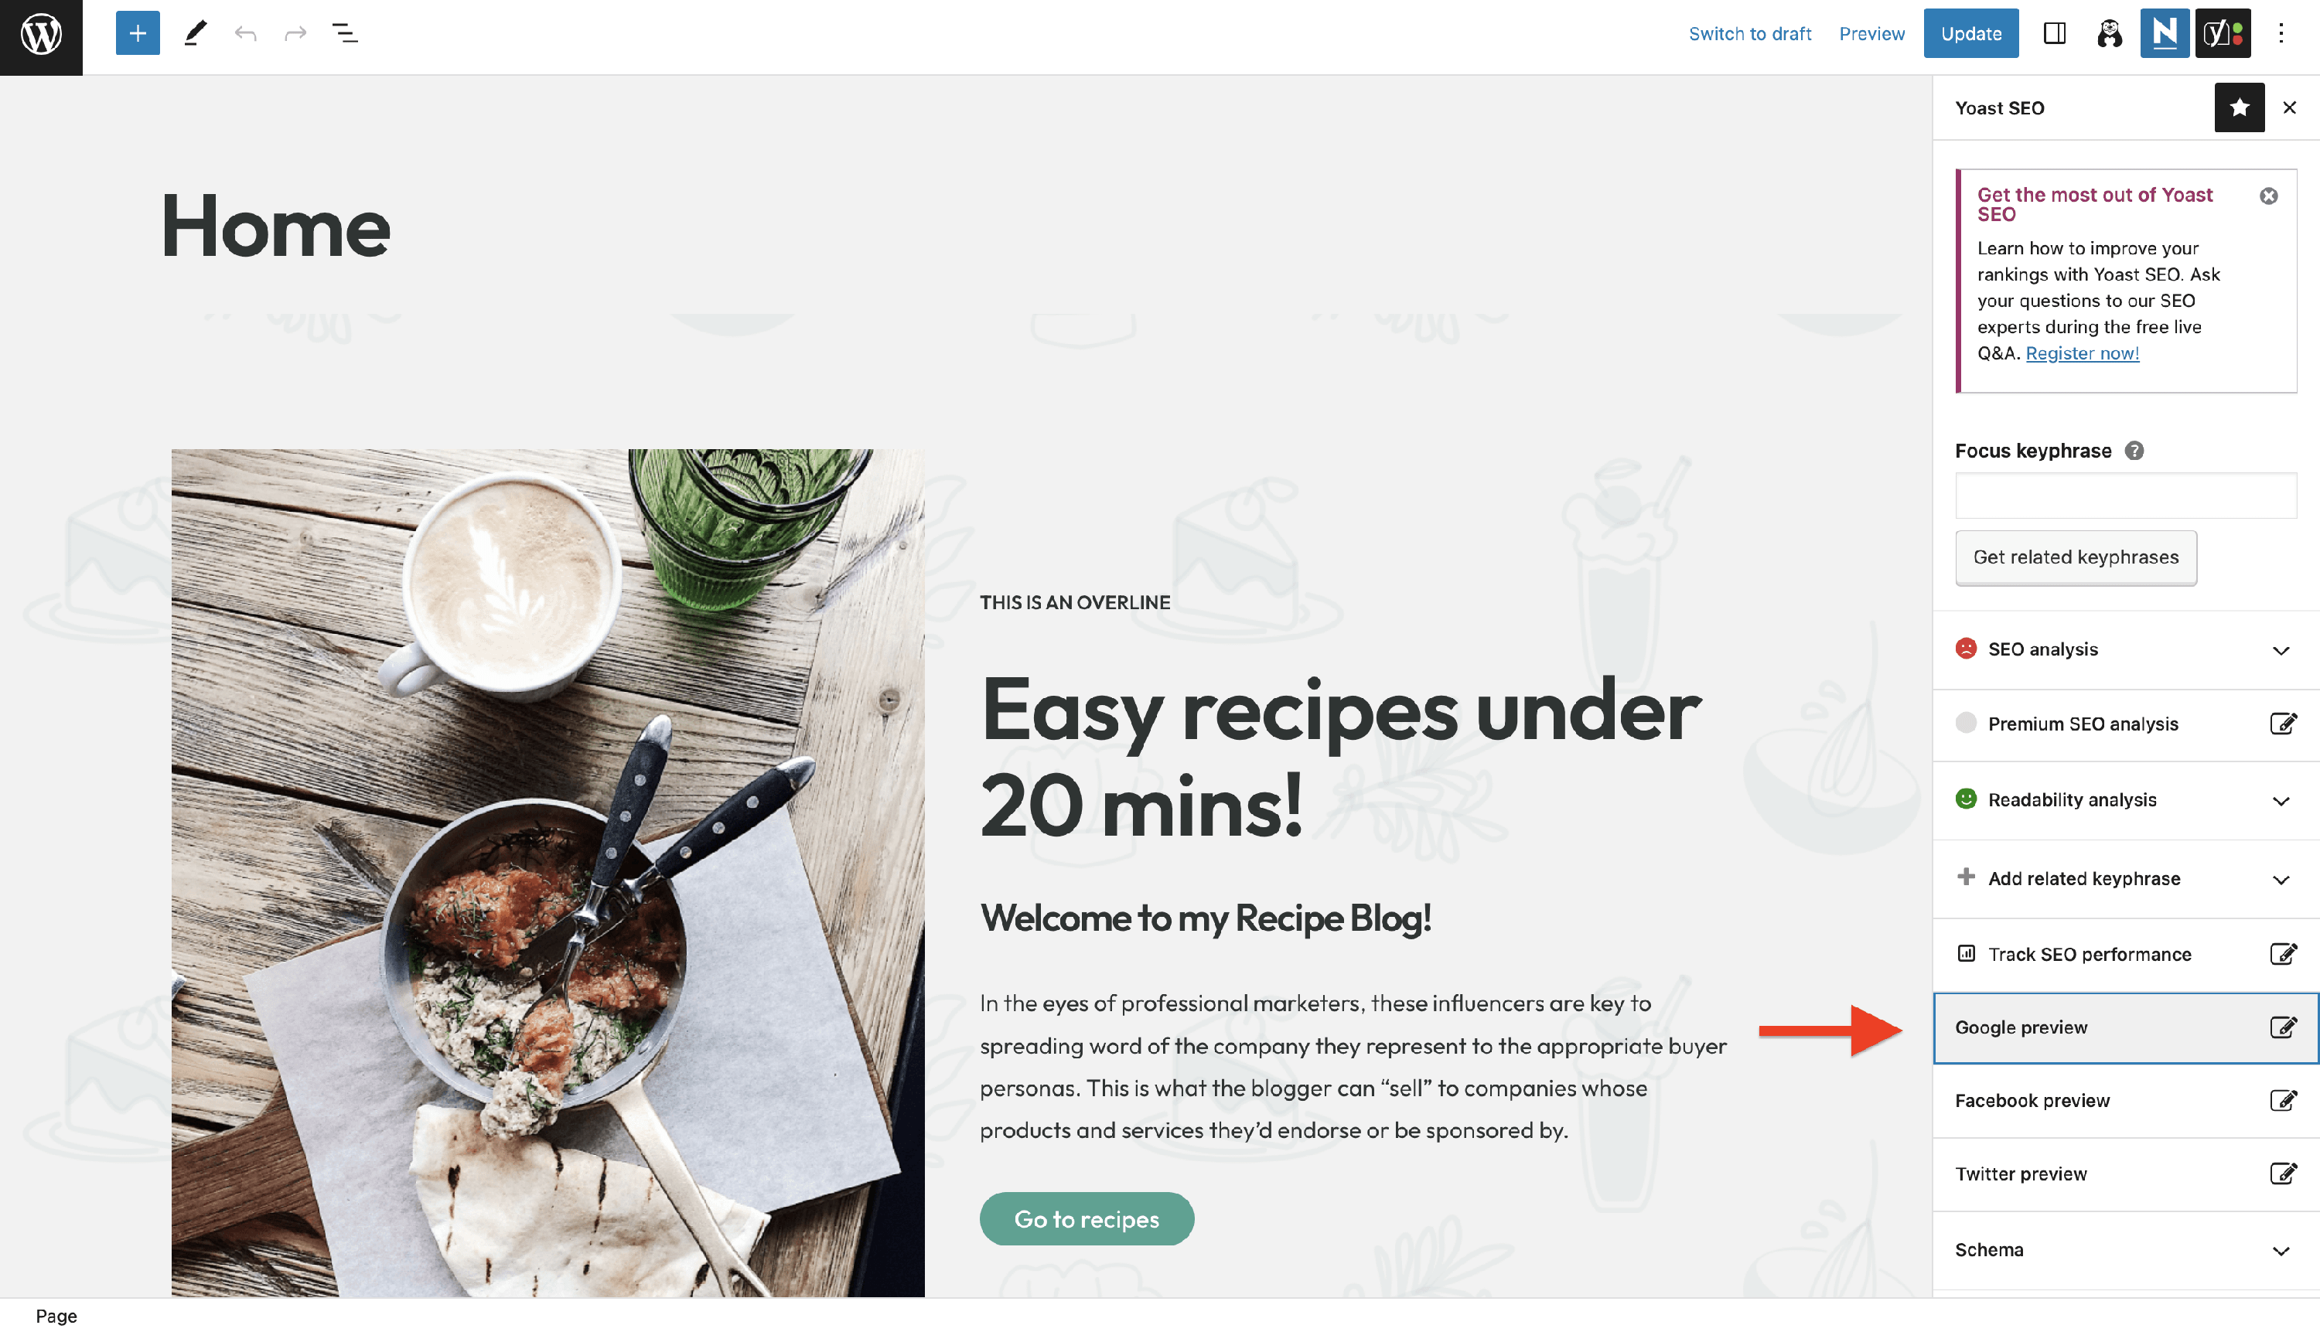Open the Yoast SEO toolbar icon
This screenshot has height=1332, width=2320.
2223,34
